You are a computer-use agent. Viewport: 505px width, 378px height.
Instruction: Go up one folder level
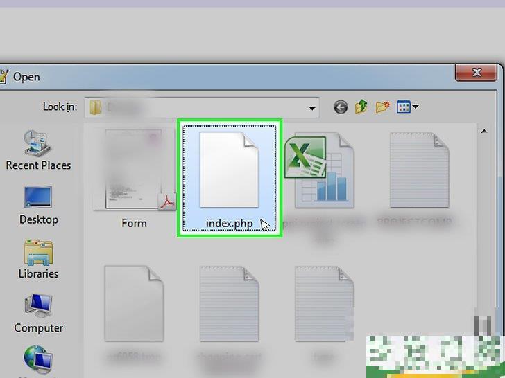pyautogui.click(x=361, y=107)
